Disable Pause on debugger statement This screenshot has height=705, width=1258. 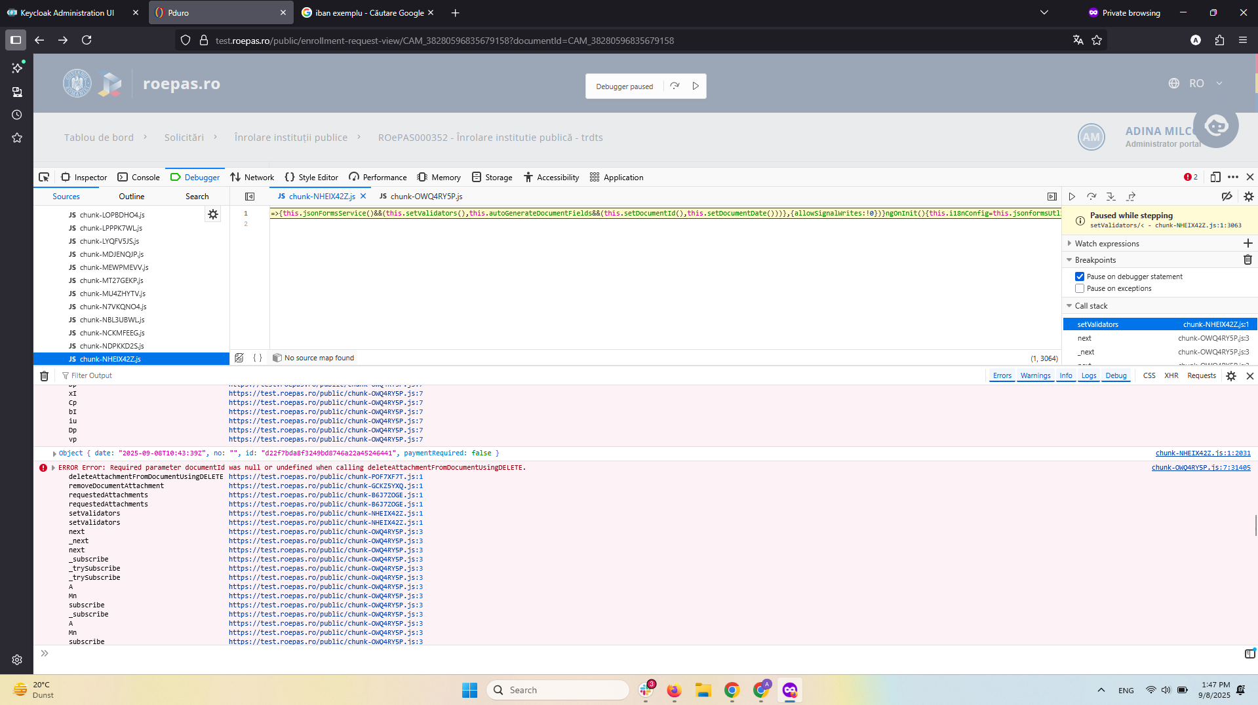[1080, 276]
